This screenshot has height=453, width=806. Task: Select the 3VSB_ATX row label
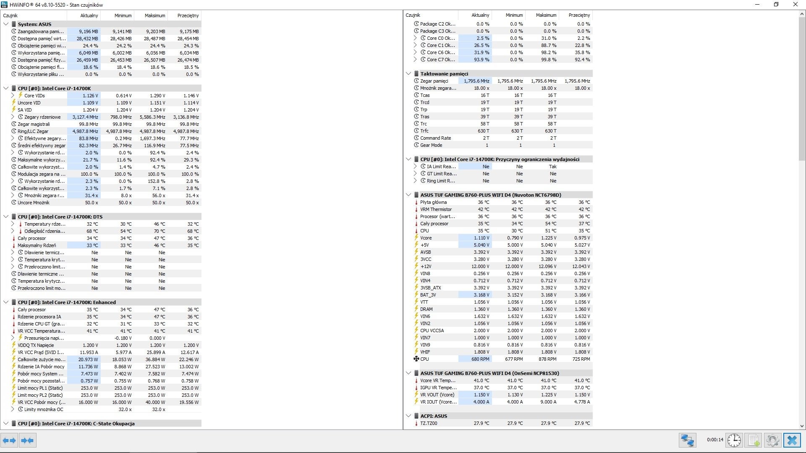coord(431,288)
